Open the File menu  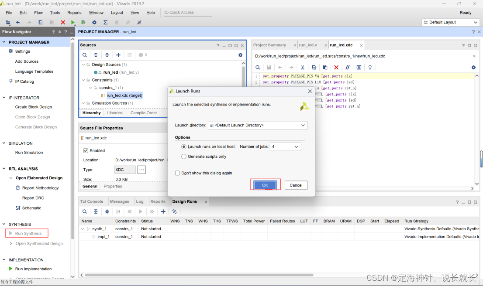click(9, 13)
